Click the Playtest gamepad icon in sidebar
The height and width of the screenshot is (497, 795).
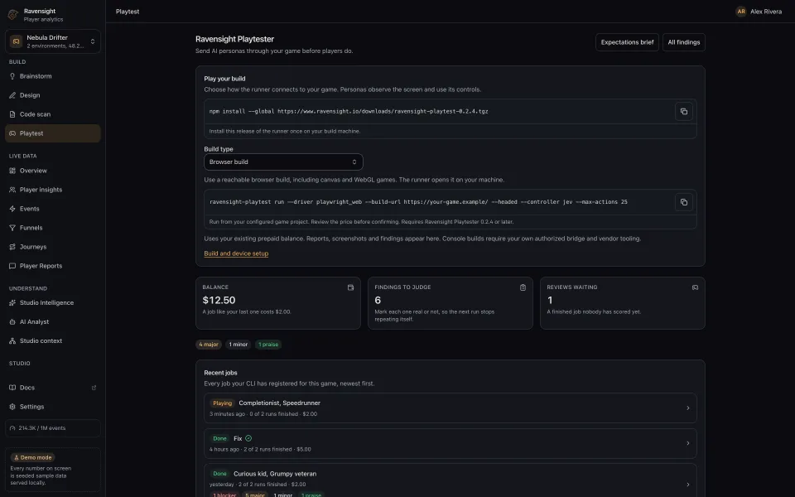pyautogui.click(x=12, y=133)
